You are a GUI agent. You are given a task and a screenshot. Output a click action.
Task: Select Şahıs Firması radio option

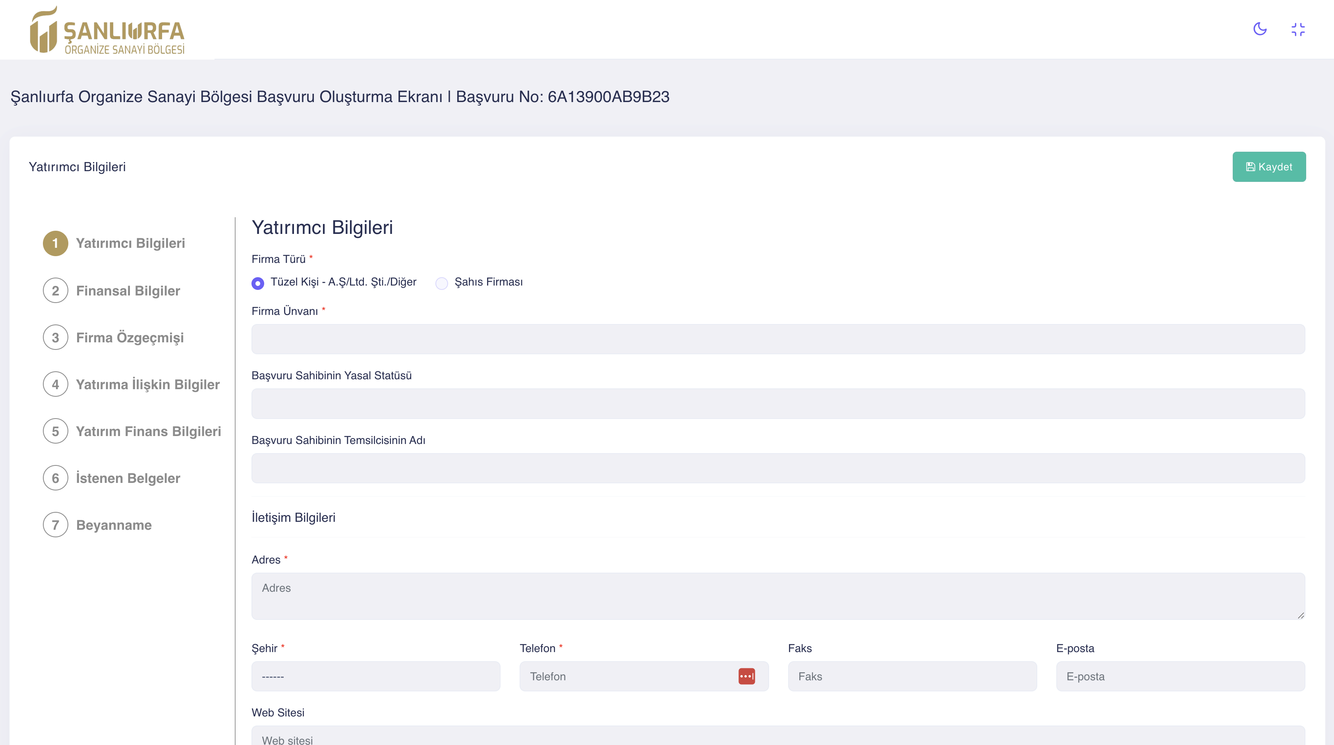tap(441, 283)
